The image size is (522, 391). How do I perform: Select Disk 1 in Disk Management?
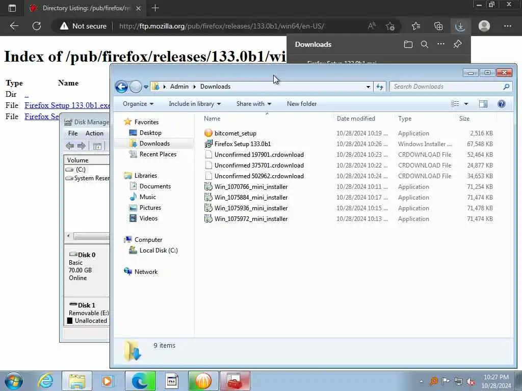click(x=87, y=305)
